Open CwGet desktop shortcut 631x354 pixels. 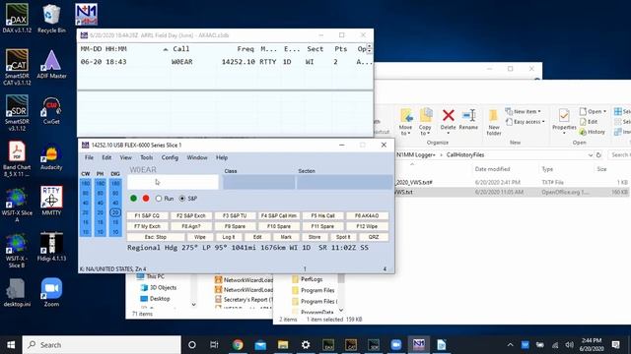tap(51, 110)
